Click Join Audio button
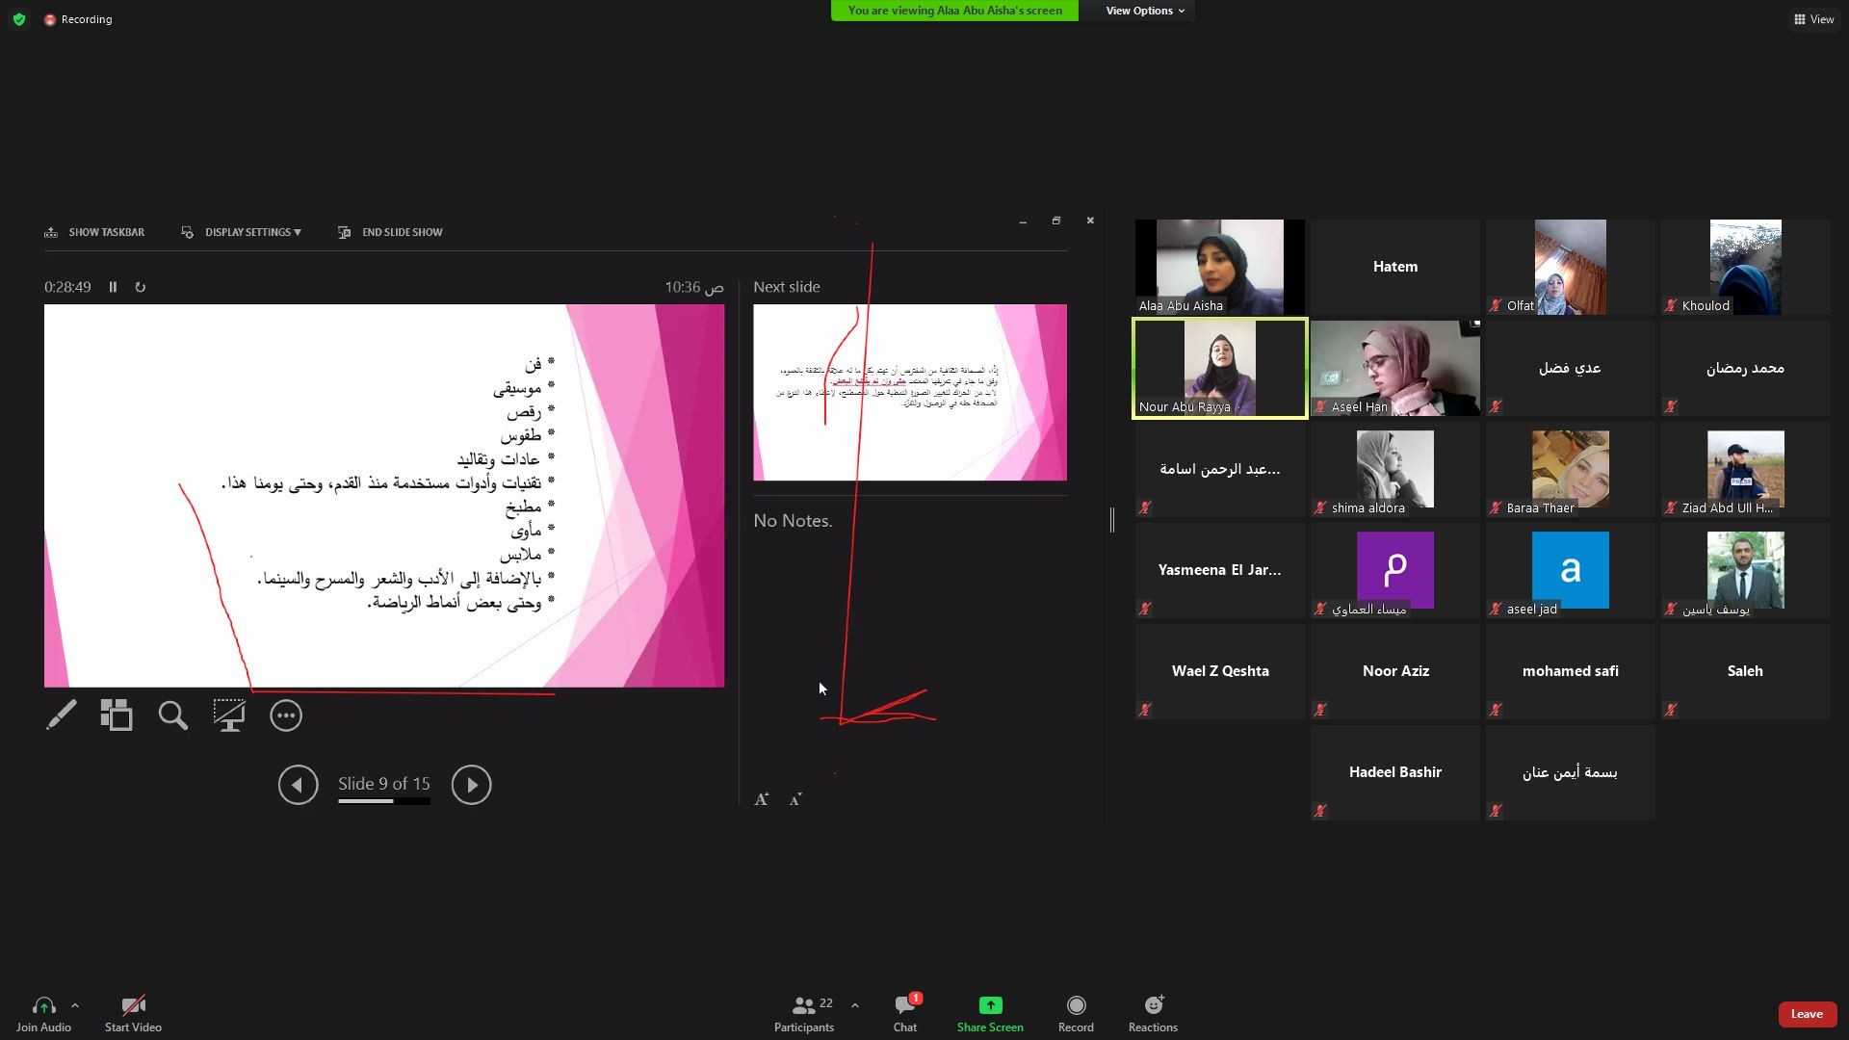Image resolution: width=1849 pixels, height=1040 pixels. [x=43, y=1014]
